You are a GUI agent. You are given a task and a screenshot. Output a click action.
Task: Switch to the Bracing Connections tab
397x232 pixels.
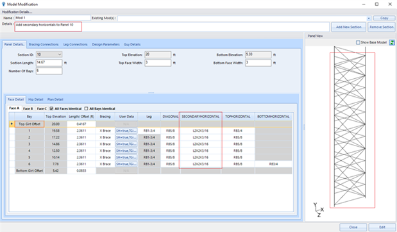click(x=44, y=44)
